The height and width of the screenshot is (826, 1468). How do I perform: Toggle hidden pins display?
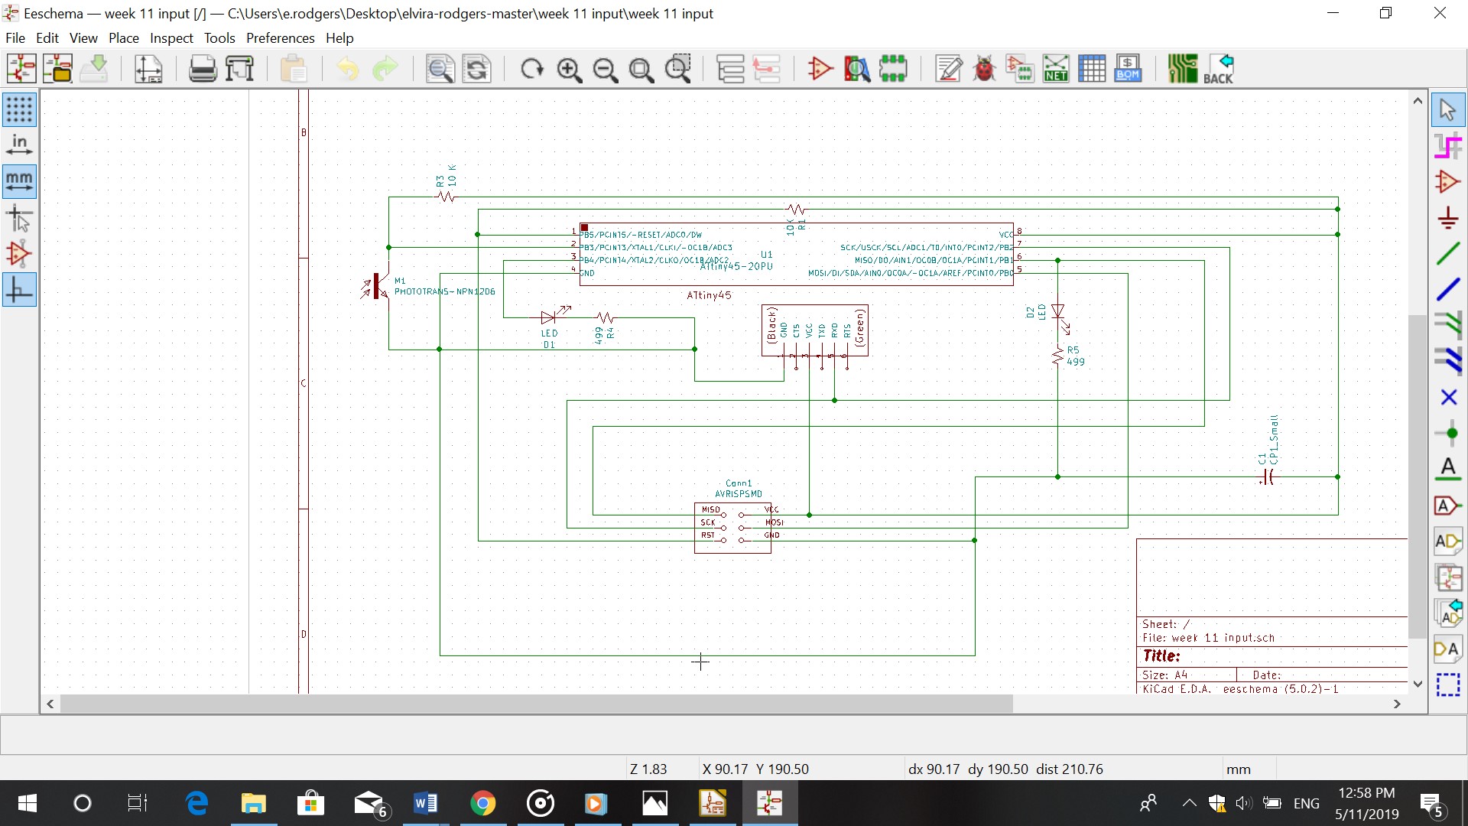click(19, 254)
